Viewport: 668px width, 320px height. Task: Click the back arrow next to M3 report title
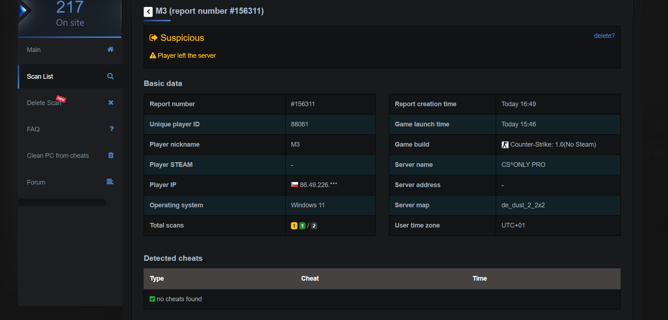(148, 12)
